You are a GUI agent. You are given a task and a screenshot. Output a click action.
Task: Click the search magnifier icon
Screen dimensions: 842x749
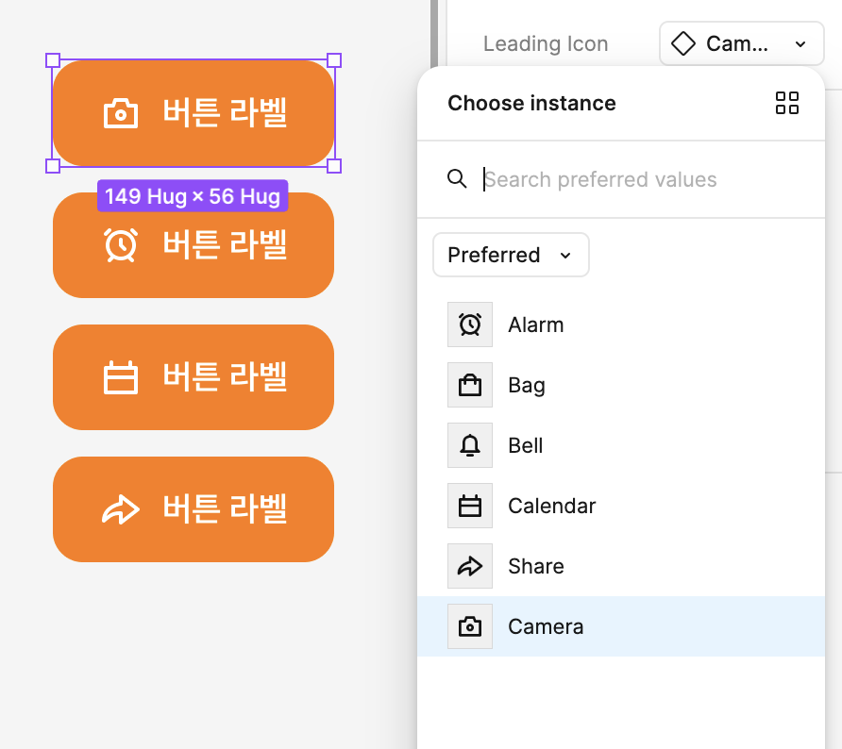(457, 178)
